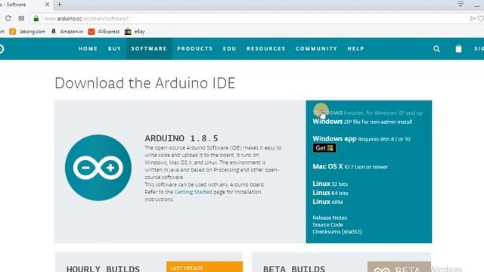Click the orange LAST UPDATE box

[x=204, y=267]
